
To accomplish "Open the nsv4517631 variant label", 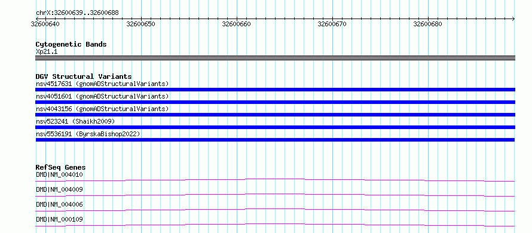I will 102,84.
